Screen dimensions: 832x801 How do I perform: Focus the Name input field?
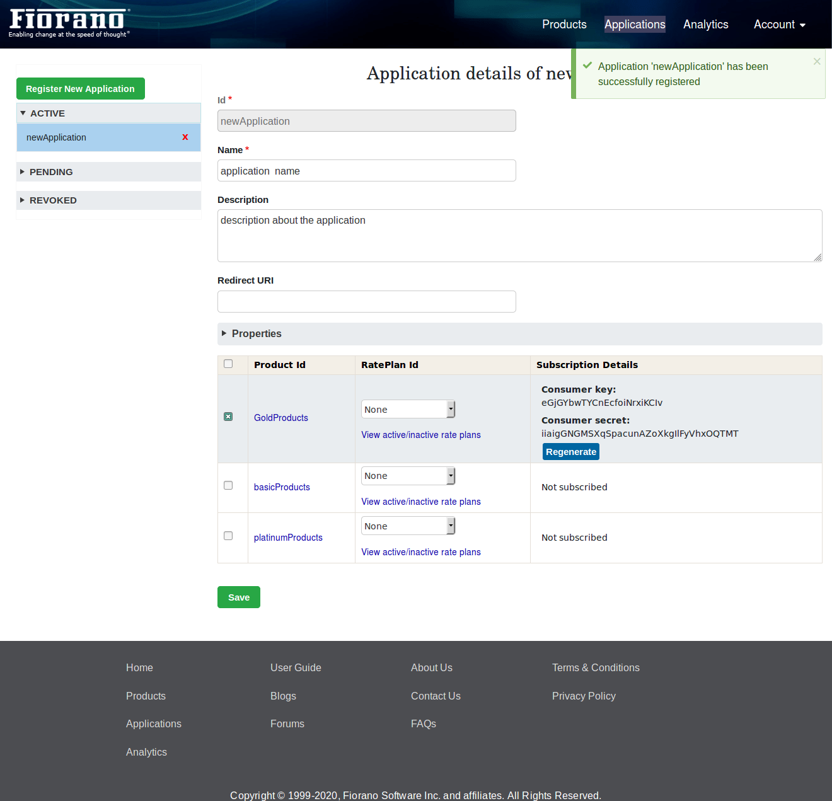[x=367, y=171]
